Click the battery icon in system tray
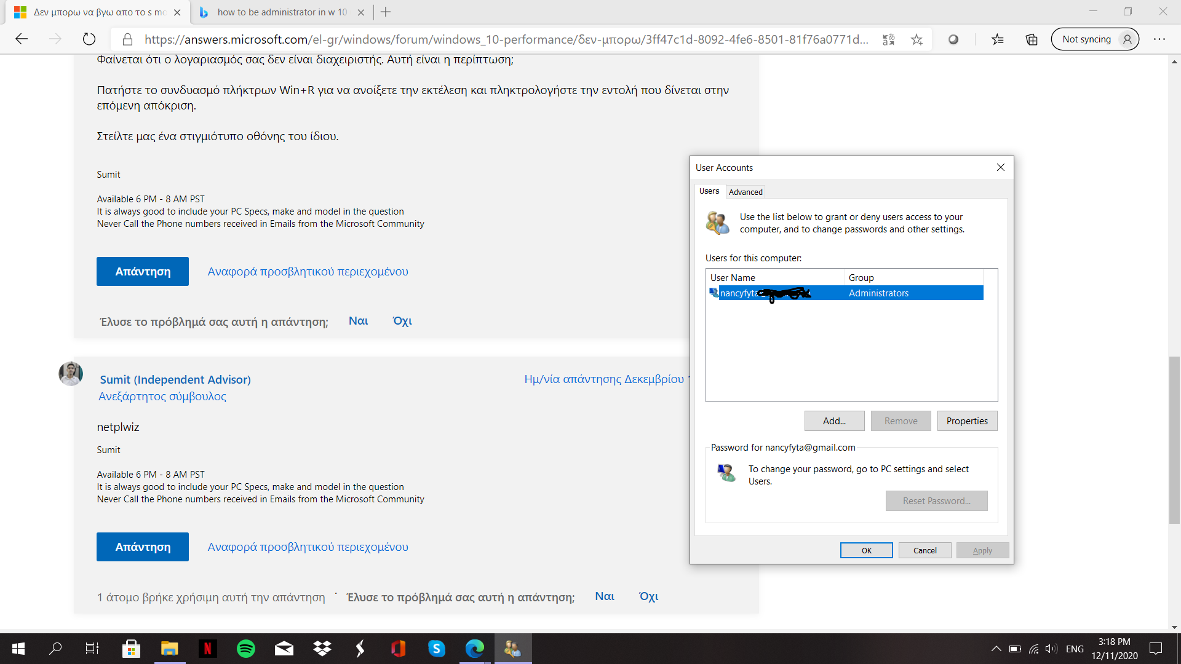Viewport: 1181px width, 664px height. coord(1015,649)
